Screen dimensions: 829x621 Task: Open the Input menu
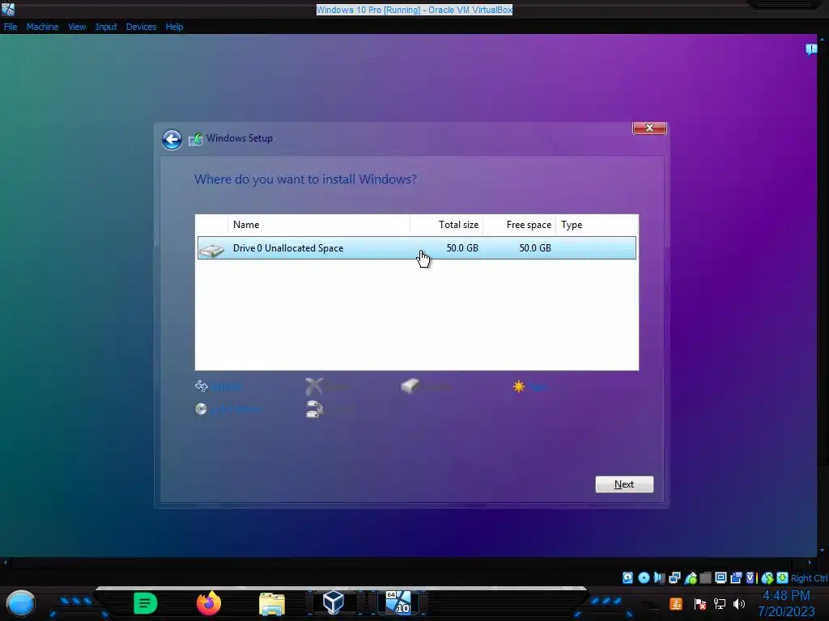106,27
